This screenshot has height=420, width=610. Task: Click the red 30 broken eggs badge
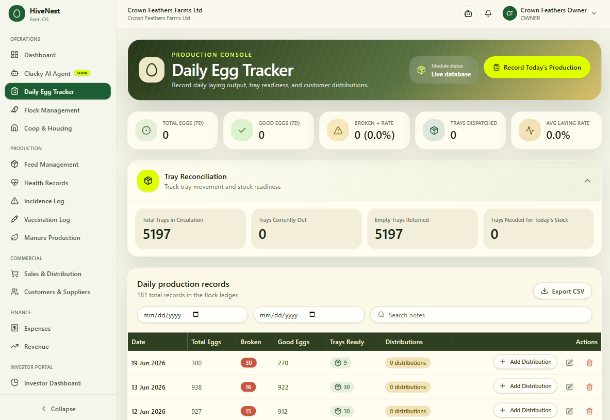click(x=249, y=363)
